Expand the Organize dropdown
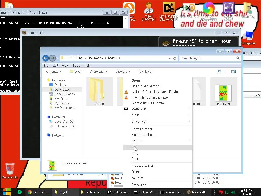The height and width of the screenshot is (196, 261). point(54,71)
